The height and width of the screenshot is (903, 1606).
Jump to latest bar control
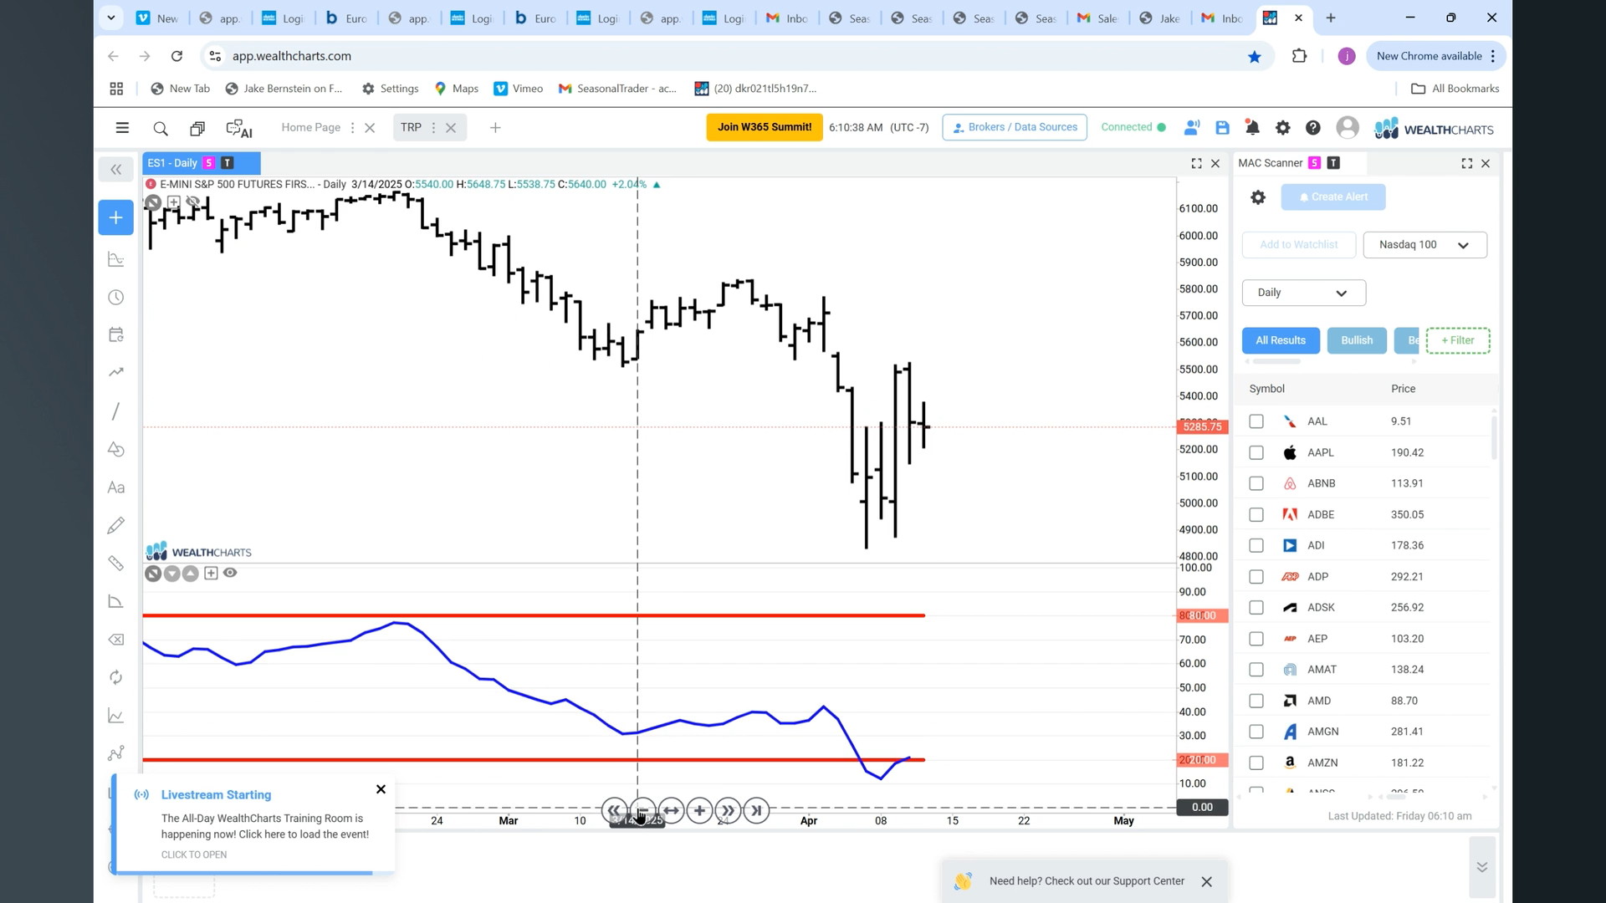(756, 810)
